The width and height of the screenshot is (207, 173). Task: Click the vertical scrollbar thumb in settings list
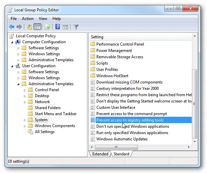pos(195,104)
